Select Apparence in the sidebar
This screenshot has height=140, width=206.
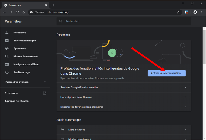(x=20, y=49)
